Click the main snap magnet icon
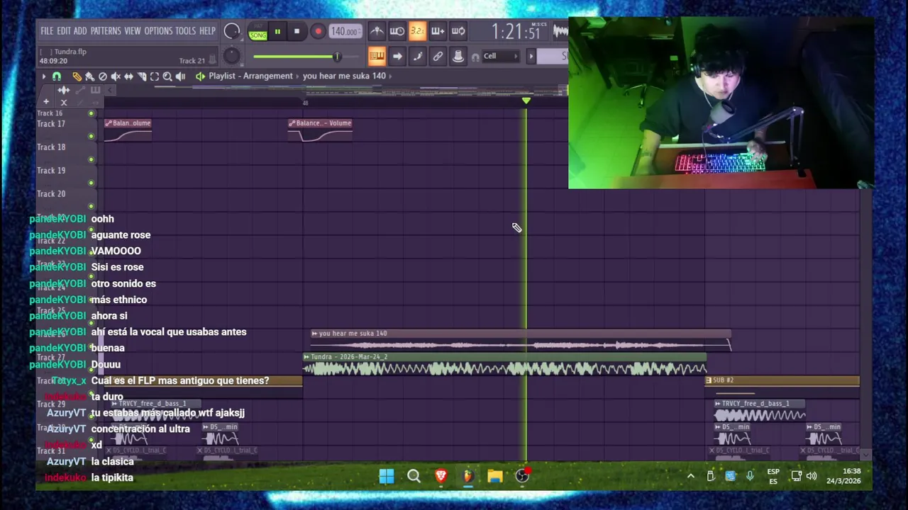Viewport: 908px width, 510px height. click(x=475, y=57)
